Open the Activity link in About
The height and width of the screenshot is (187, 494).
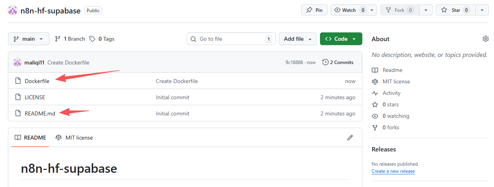point(391,93)
